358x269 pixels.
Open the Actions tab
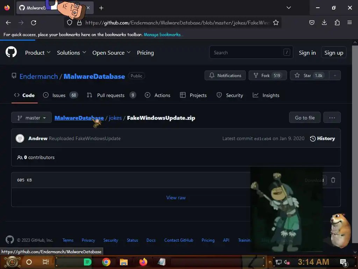click(x=158, y=95)
